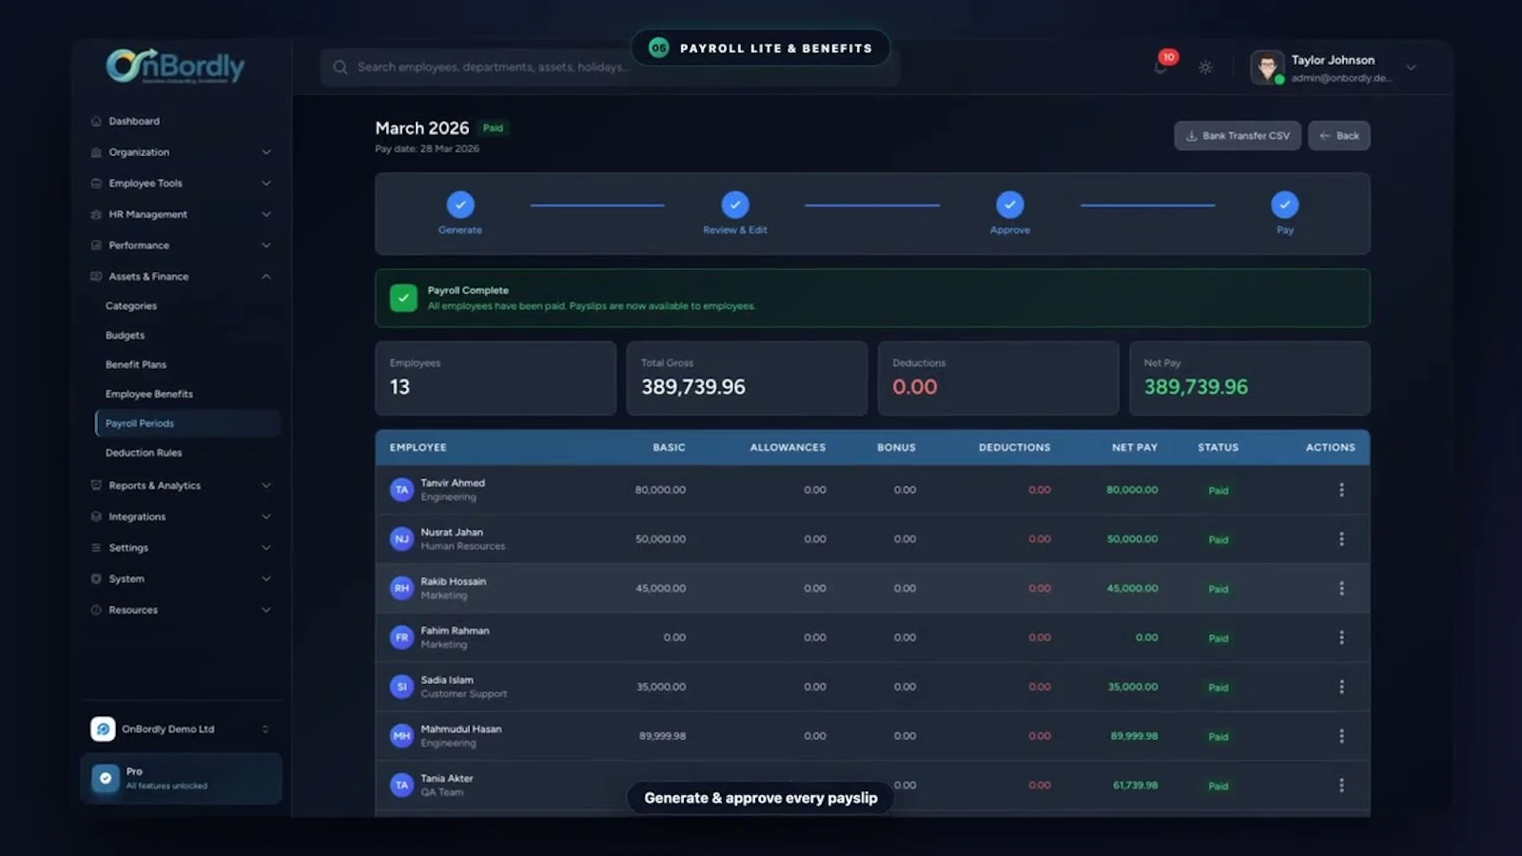
Task: Click the OnBordly logo
Action: click(x=176, y=66)
